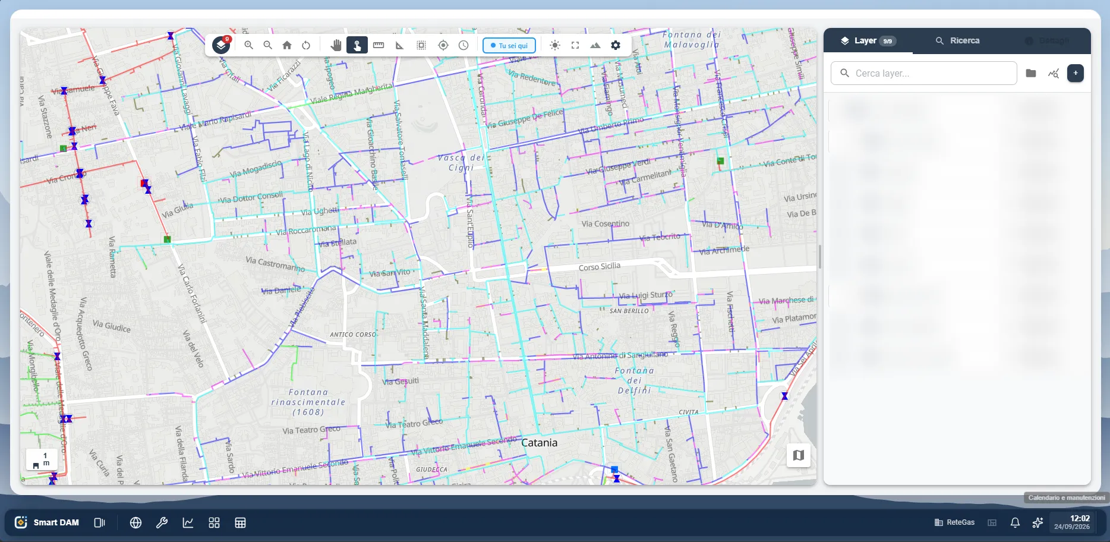
Task: Reset map rotation with circular arrow
Action: tap(306, 45)
